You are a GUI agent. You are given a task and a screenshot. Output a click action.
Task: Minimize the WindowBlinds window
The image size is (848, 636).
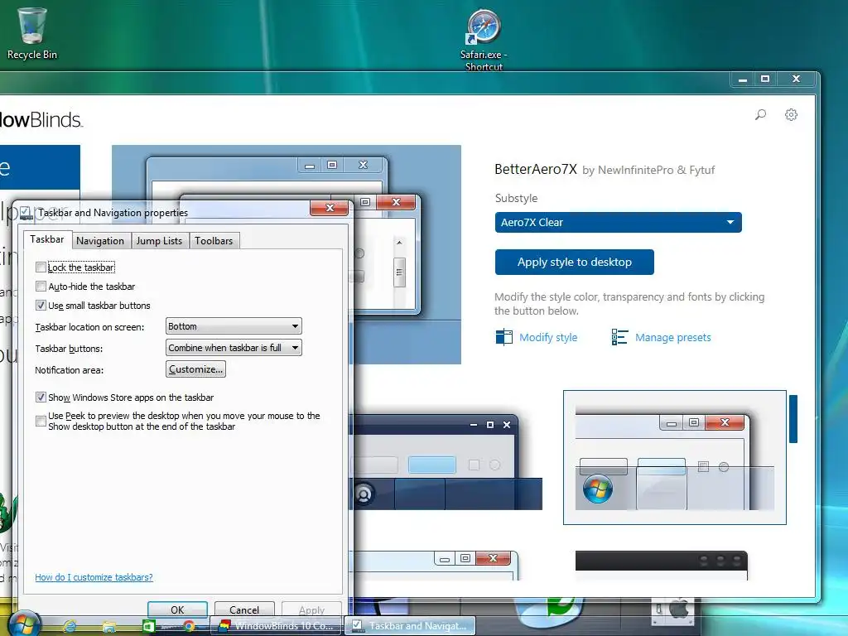(x=743, y=79)
